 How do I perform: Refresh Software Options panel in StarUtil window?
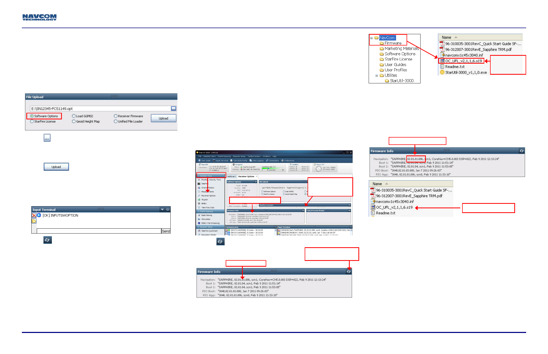pos(255,182)
